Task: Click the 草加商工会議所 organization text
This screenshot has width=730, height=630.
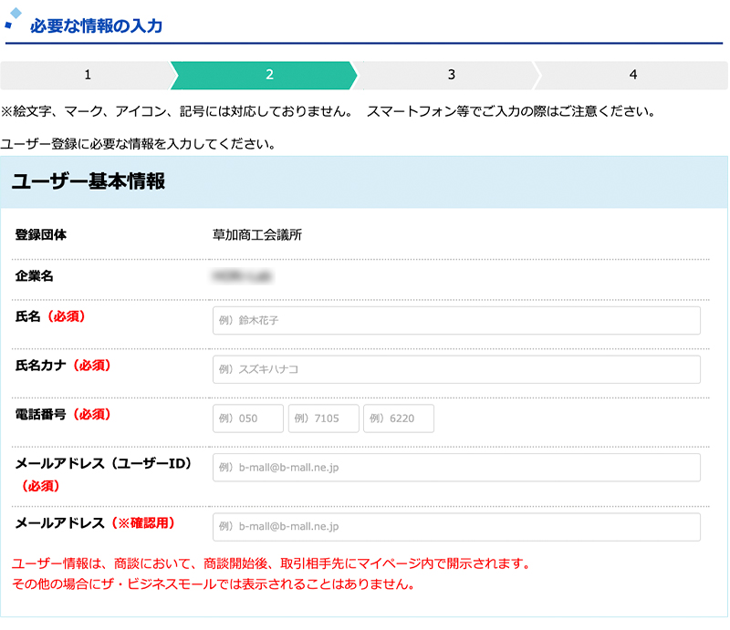Action: [x=256, y=235]
